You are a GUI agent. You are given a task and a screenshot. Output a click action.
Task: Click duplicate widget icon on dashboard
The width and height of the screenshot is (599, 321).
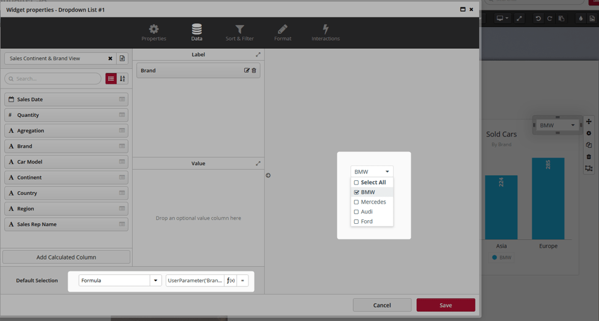[589, 145]
